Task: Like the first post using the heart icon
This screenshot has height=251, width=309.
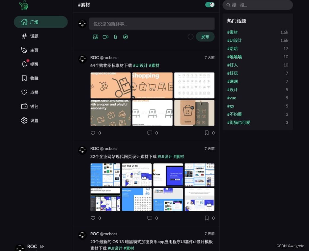Action: click(x=93, y=133)
